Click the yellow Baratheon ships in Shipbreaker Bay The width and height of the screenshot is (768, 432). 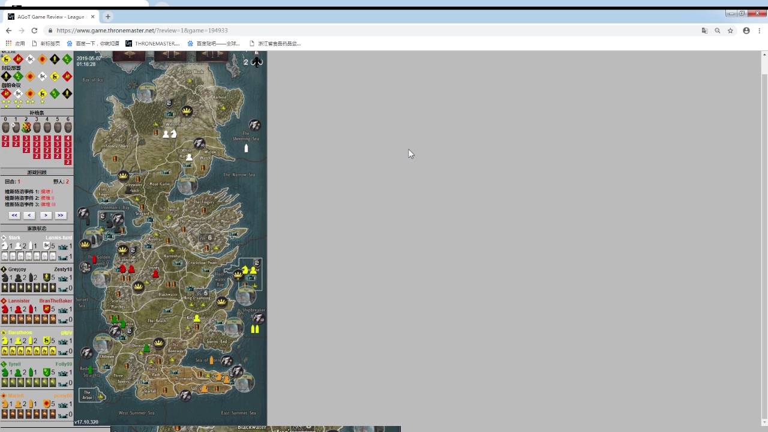[255, 329]
